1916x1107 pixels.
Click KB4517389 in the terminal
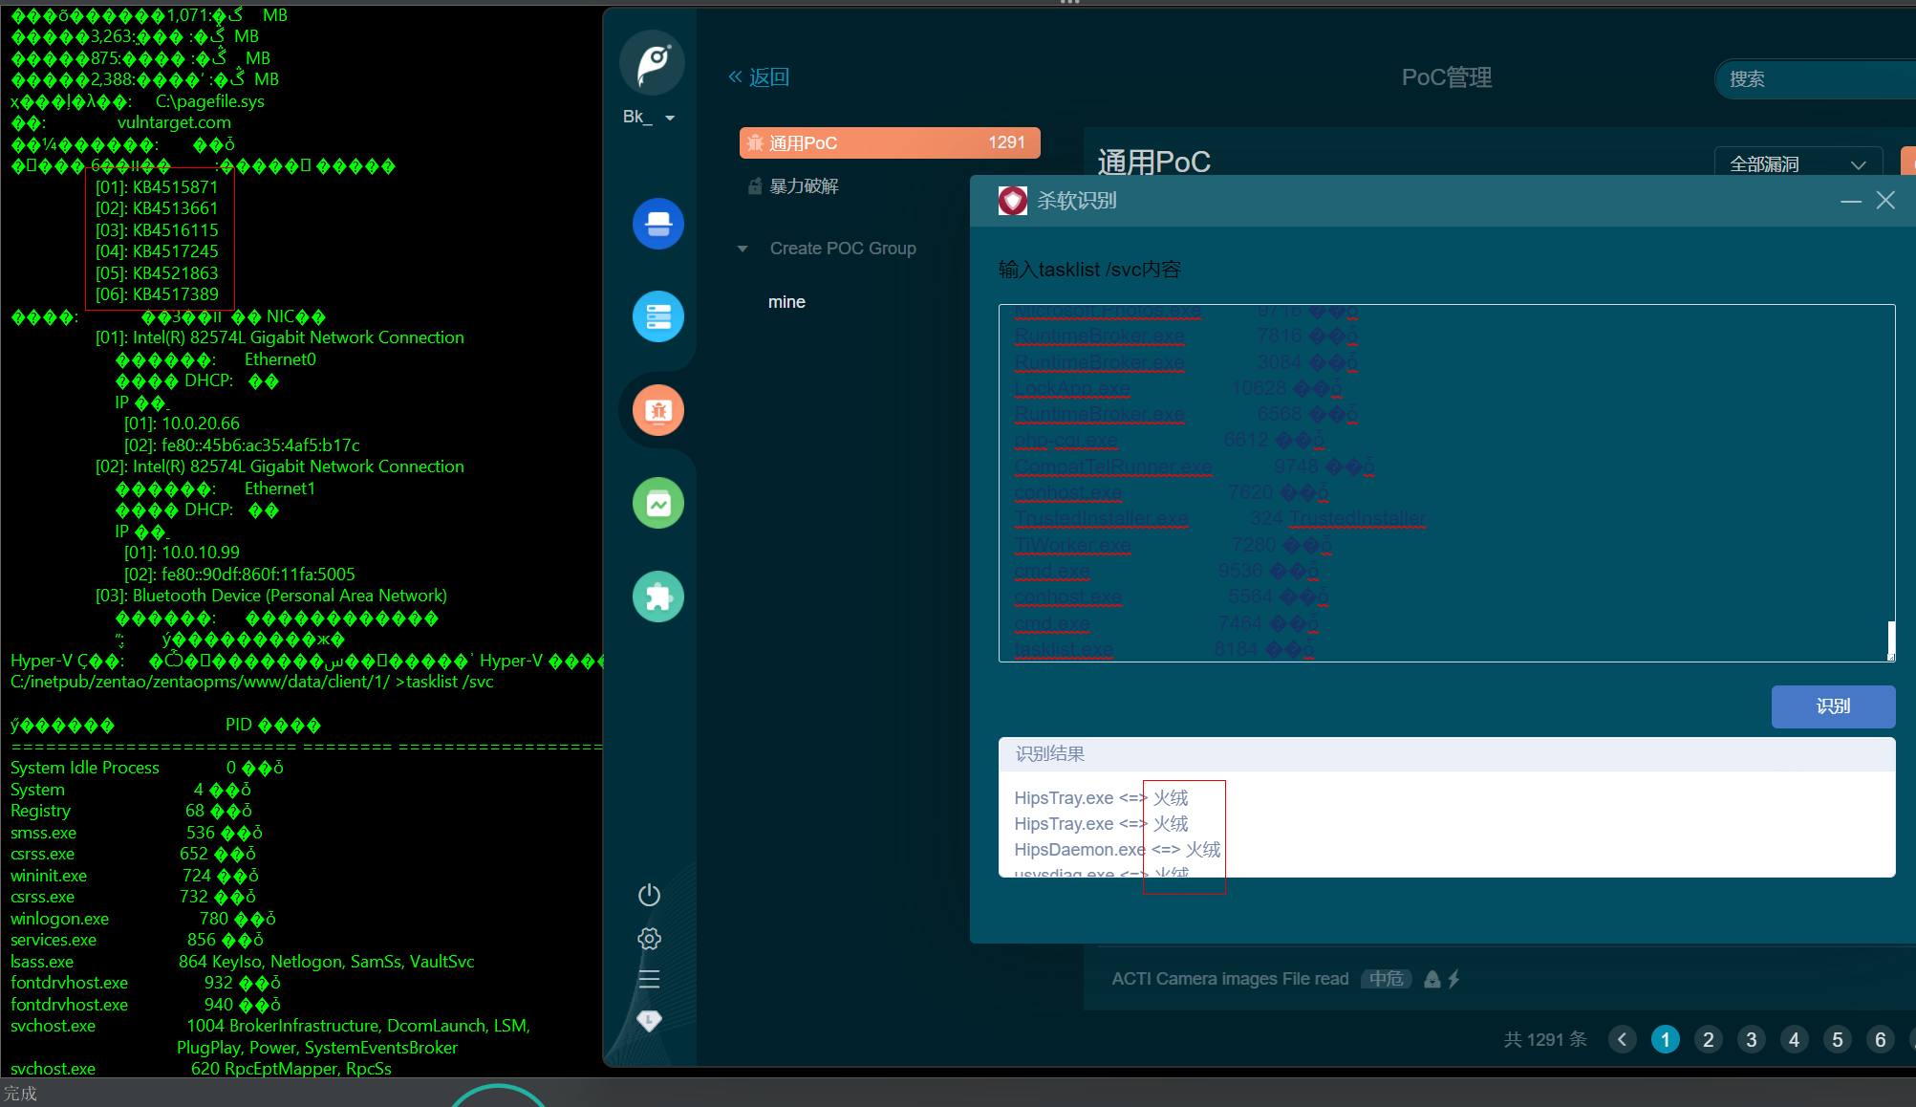tap(175, 294)
